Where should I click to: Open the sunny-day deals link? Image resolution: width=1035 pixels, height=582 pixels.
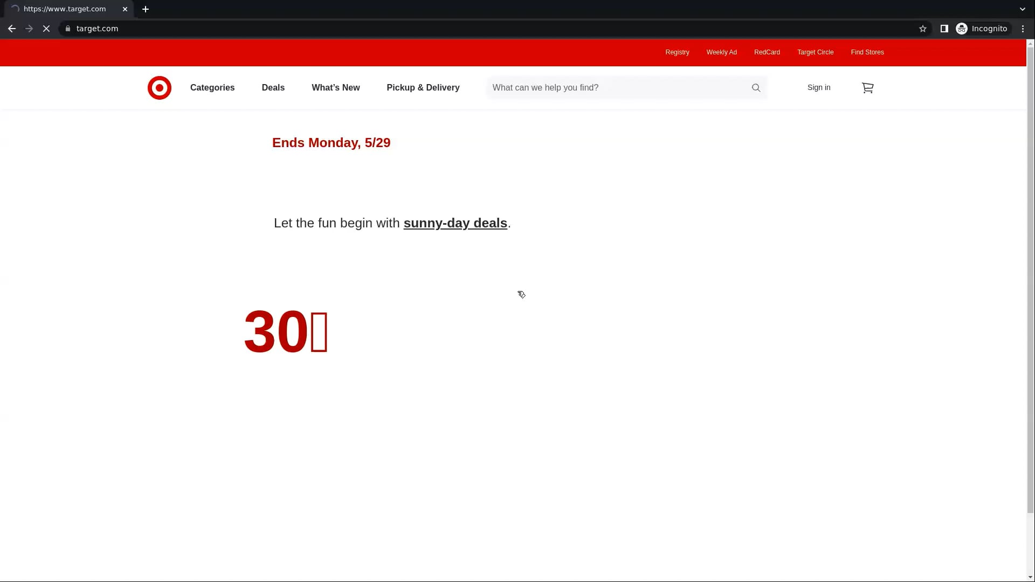tap(456, 223)
